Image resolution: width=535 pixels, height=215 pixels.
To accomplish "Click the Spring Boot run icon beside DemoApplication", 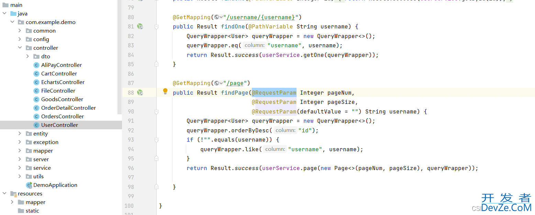I will tap(29, 185).
